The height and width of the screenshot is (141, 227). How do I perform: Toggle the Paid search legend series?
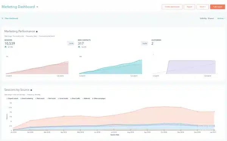click(40, 99)
